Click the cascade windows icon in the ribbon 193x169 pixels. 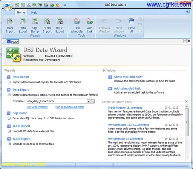140,19
